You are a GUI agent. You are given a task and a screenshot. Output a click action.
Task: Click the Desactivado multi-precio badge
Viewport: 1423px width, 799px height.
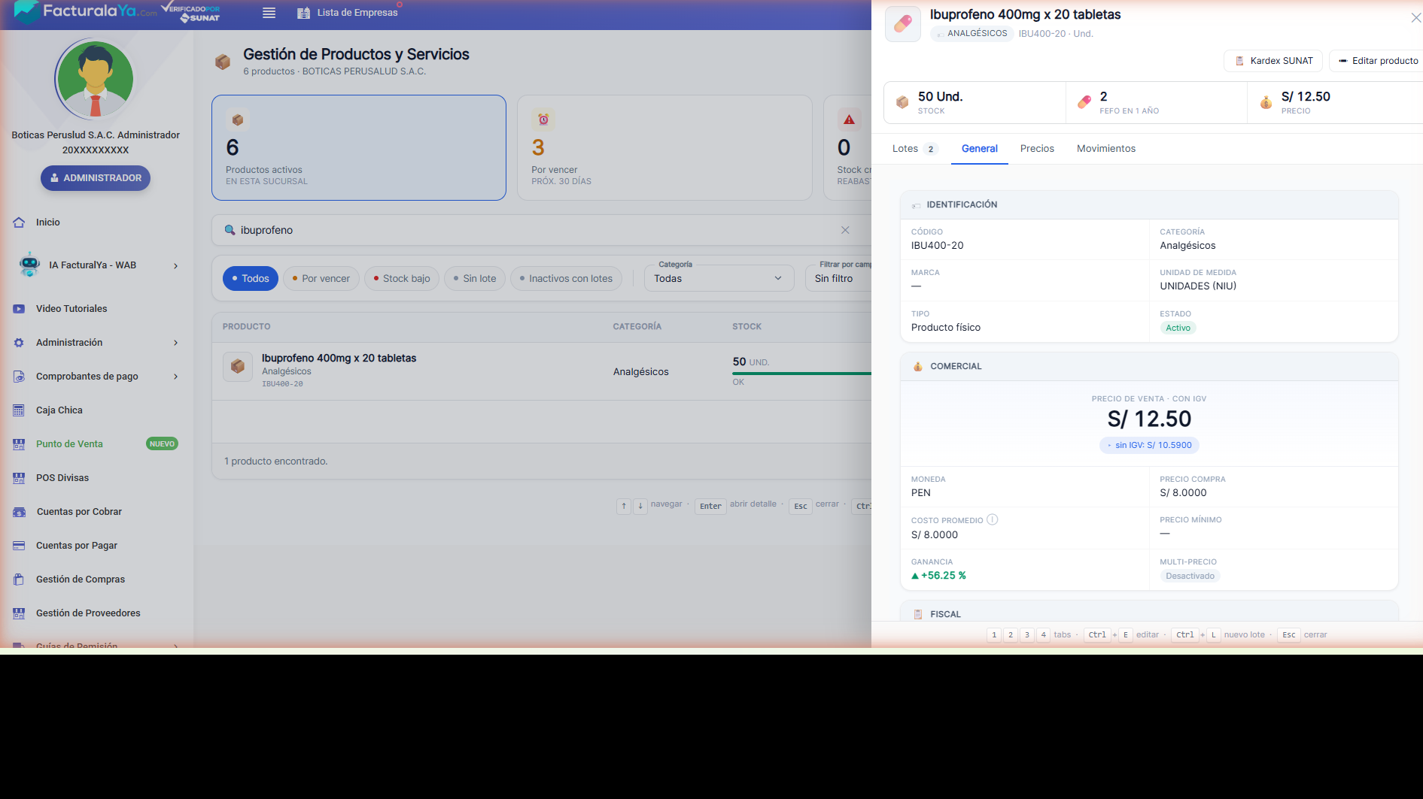click(x=1190, y=577)
